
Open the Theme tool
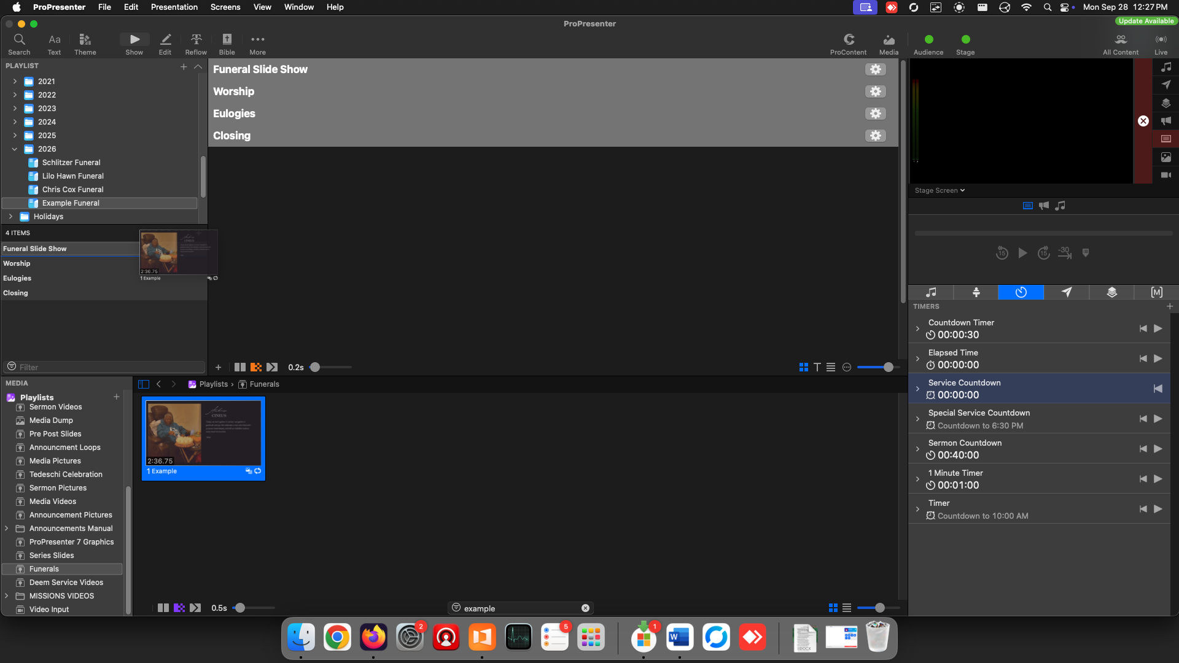(x=85, y=44)
